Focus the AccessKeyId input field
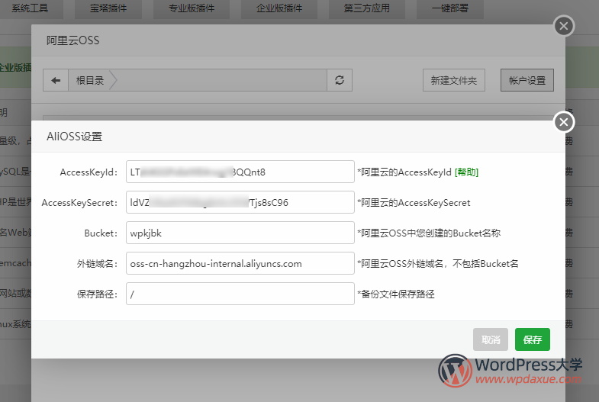The width and height of the screenshot is (599, 402). [x=240, y=172]
